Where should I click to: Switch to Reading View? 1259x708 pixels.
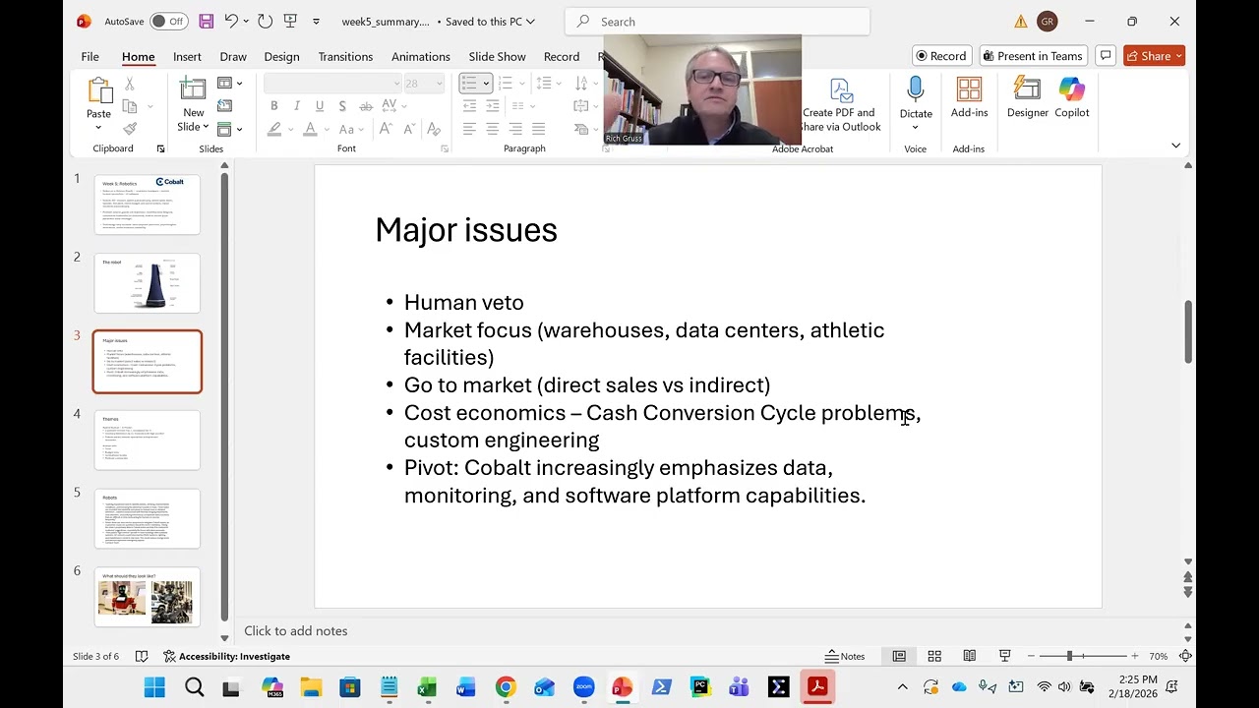[970, 656]
